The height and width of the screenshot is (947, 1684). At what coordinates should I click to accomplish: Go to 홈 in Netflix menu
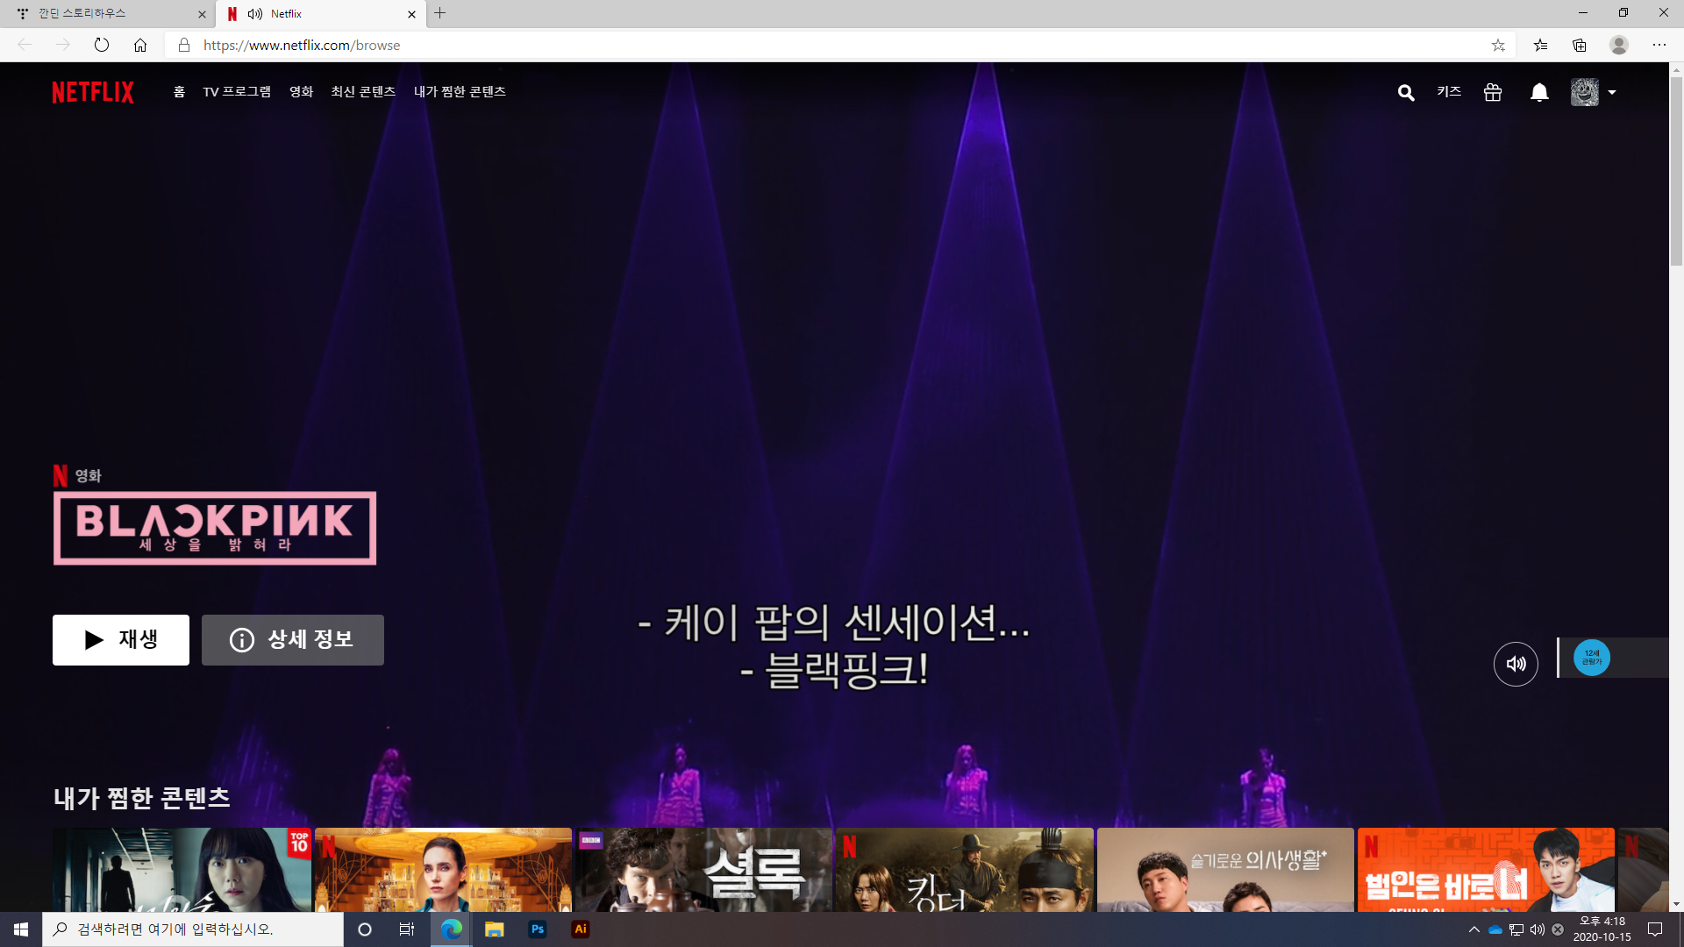pos(179,91)
